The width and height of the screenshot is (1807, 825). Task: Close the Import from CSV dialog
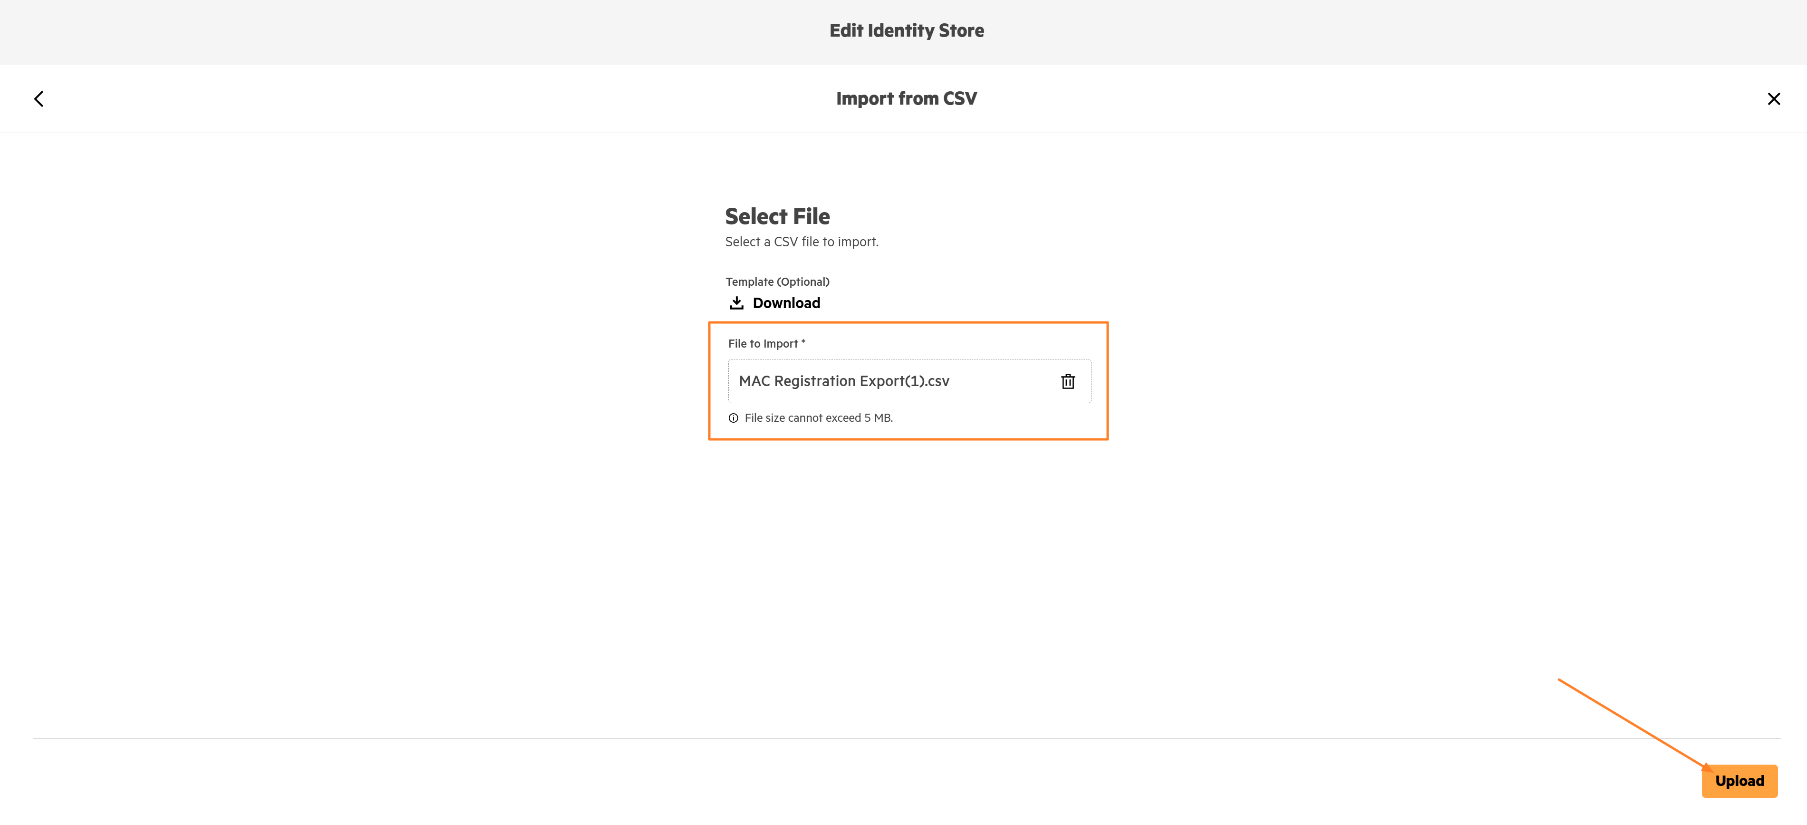(1773, 99)
